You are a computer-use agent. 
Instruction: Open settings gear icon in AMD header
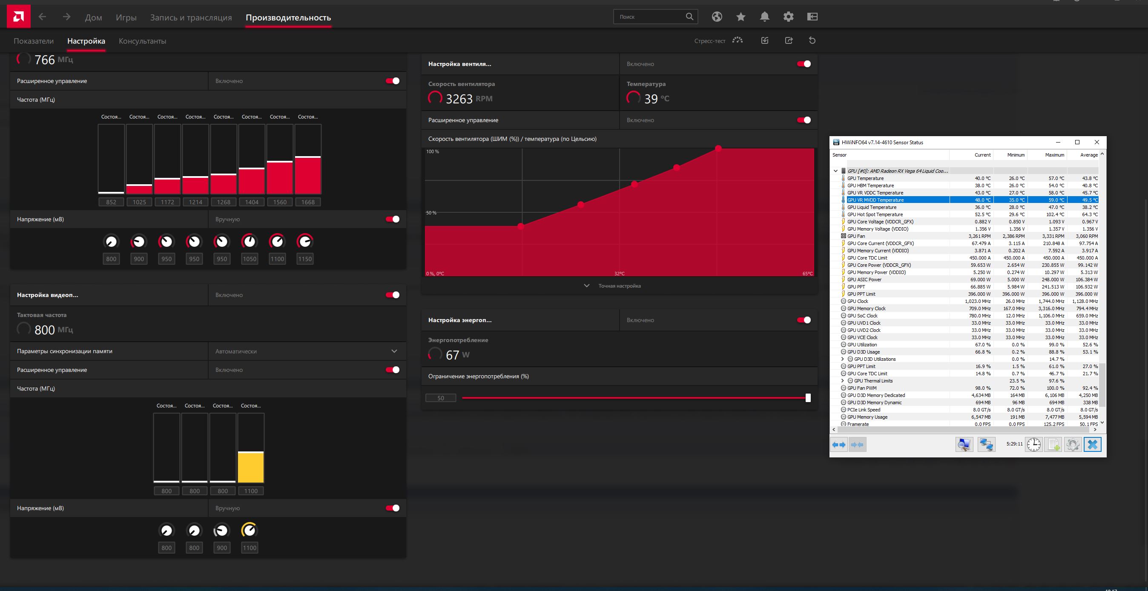[x=788, y=17]
